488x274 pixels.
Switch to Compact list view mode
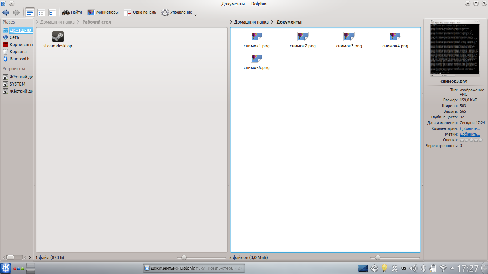41,12
